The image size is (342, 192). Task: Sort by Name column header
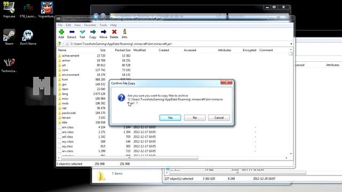[62, 50]
